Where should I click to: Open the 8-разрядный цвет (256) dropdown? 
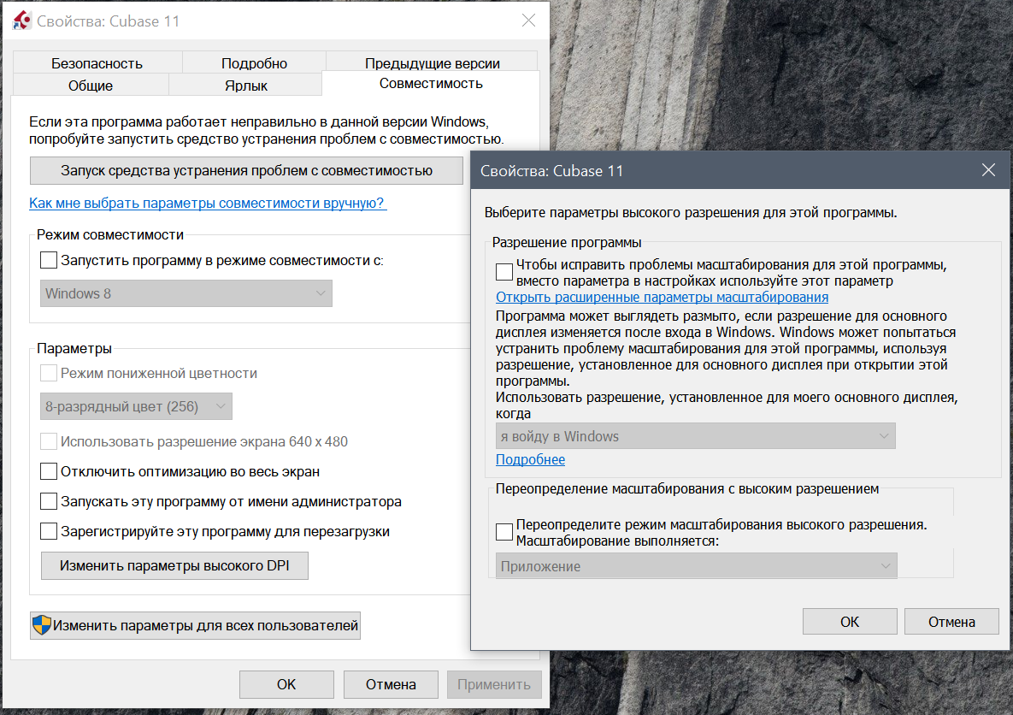tap(136, 406)
